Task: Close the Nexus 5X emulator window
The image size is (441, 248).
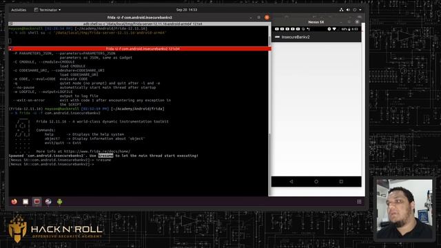Action: click(357, 22)
